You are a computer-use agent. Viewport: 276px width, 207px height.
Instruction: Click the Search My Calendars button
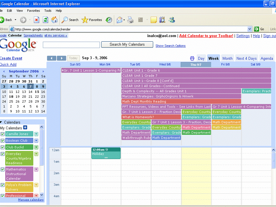127,45
